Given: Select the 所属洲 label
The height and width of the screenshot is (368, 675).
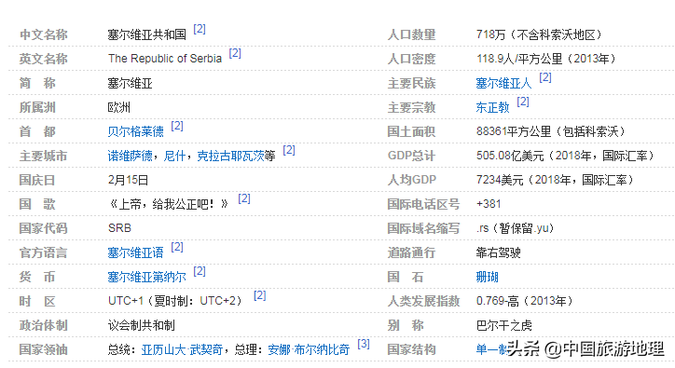Looking at the screenshot, I should point(37,107).
